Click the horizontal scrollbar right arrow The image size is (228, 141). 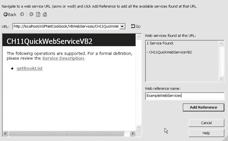point(132,134)
